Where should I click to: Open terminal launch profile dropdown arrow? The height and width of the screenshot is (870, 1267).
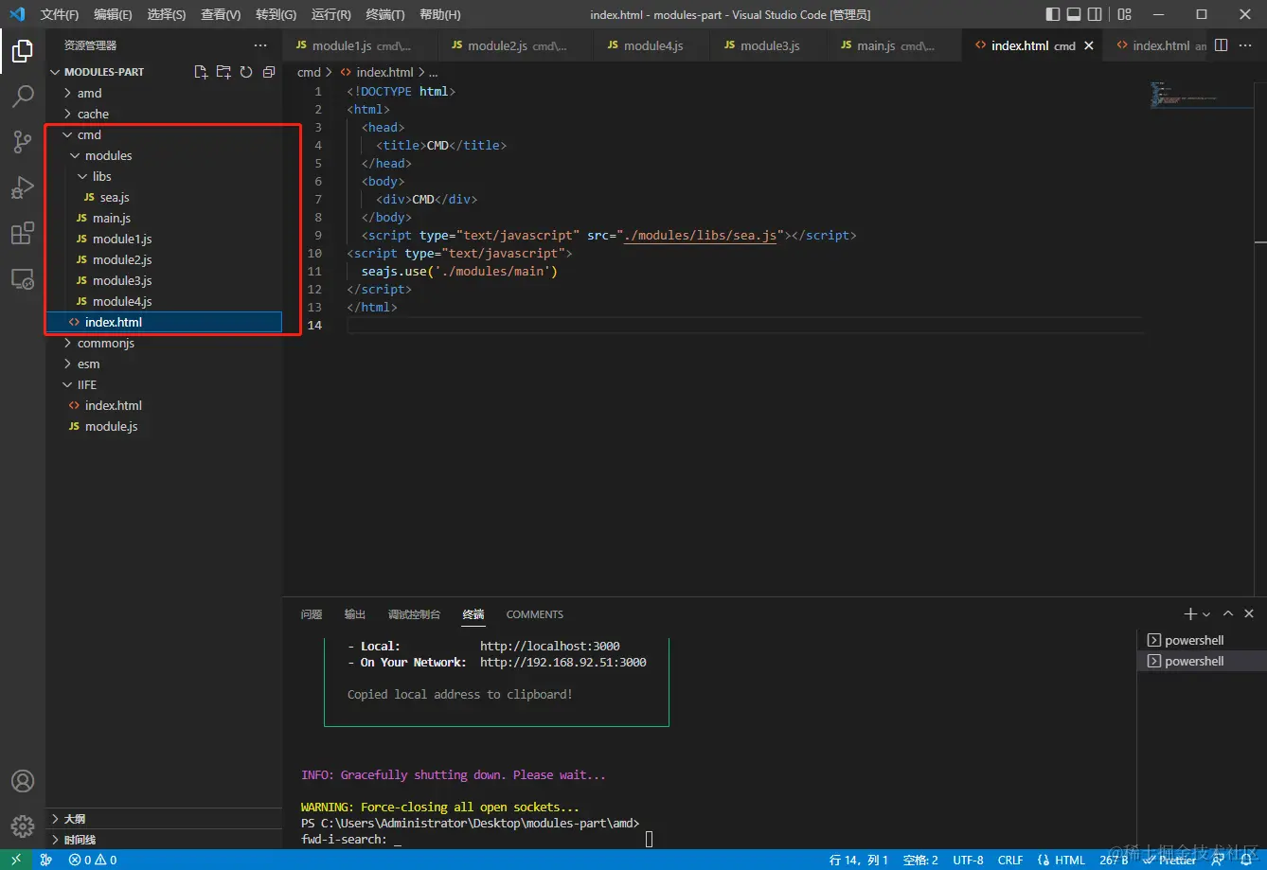1206,614
